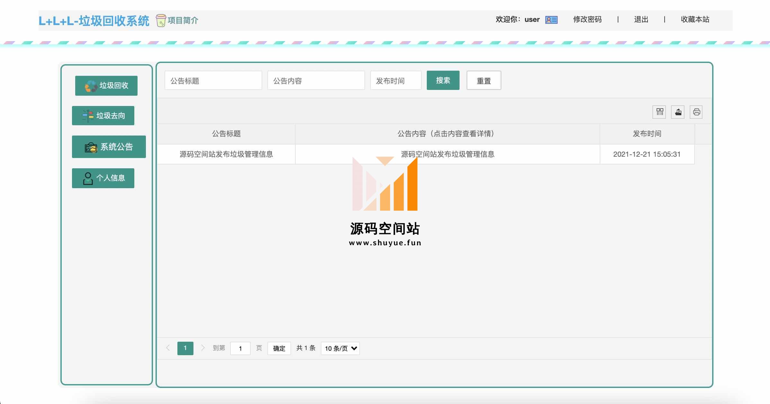The image size is (770, 404).
Task: Select page 1 in pagination
Action: pos(185,348)
